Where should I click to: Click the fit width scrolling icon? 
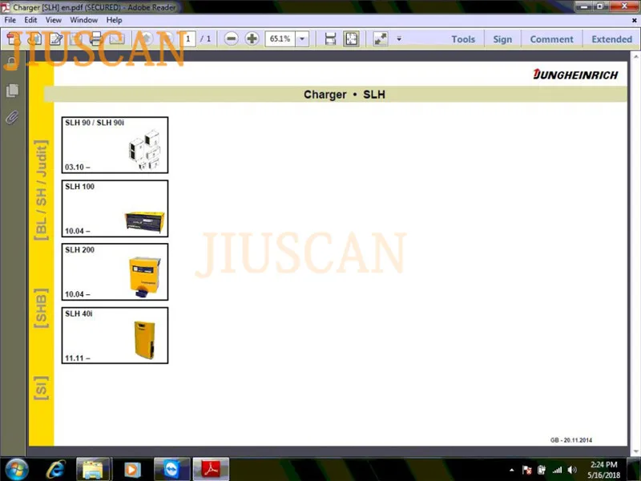(330, 38)
